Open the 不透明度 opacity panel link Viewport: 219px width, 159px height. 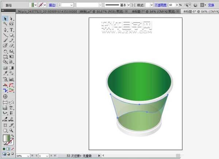click(161, 5)
